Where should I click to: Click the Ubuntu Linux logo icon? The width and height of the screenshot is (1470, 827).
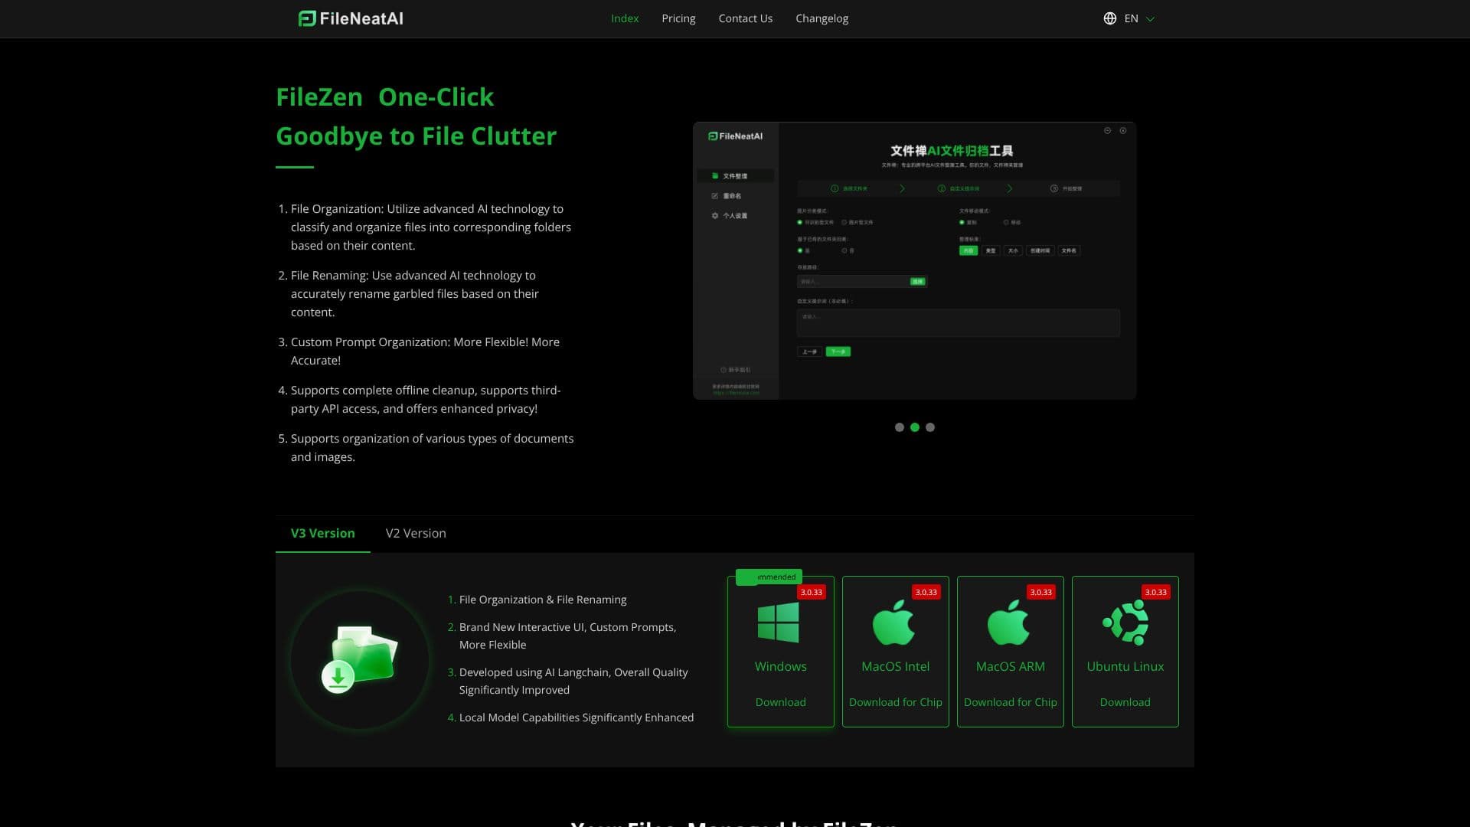(x=1125, y=622)
